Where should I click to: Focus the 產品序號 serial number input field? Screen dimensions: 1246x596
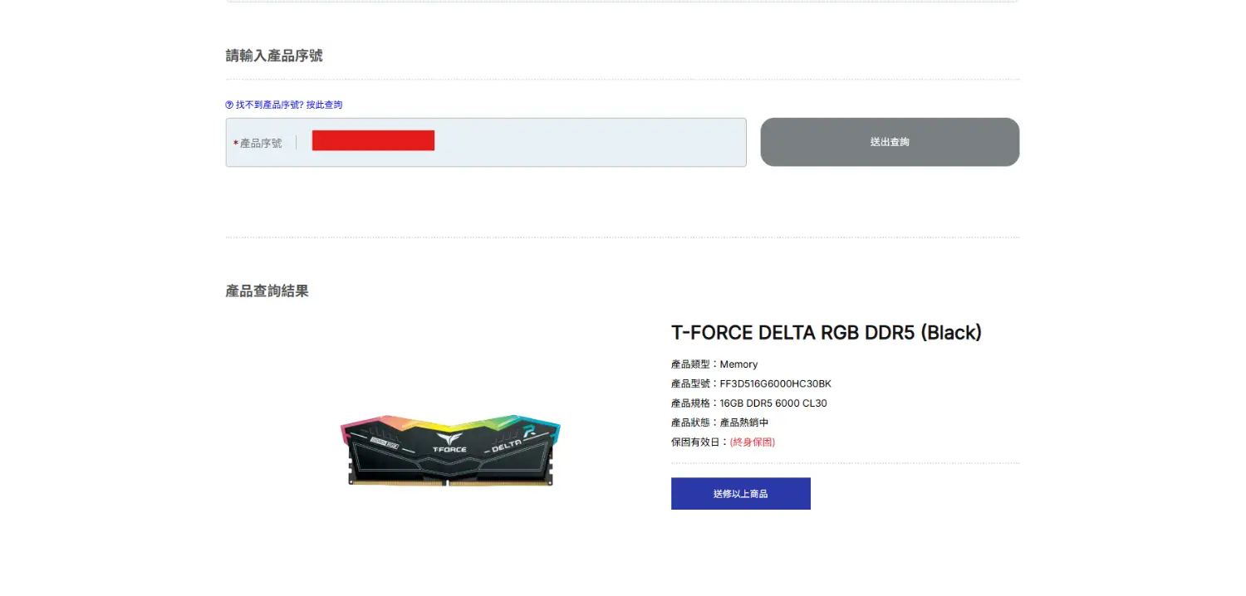pos(581,142)
